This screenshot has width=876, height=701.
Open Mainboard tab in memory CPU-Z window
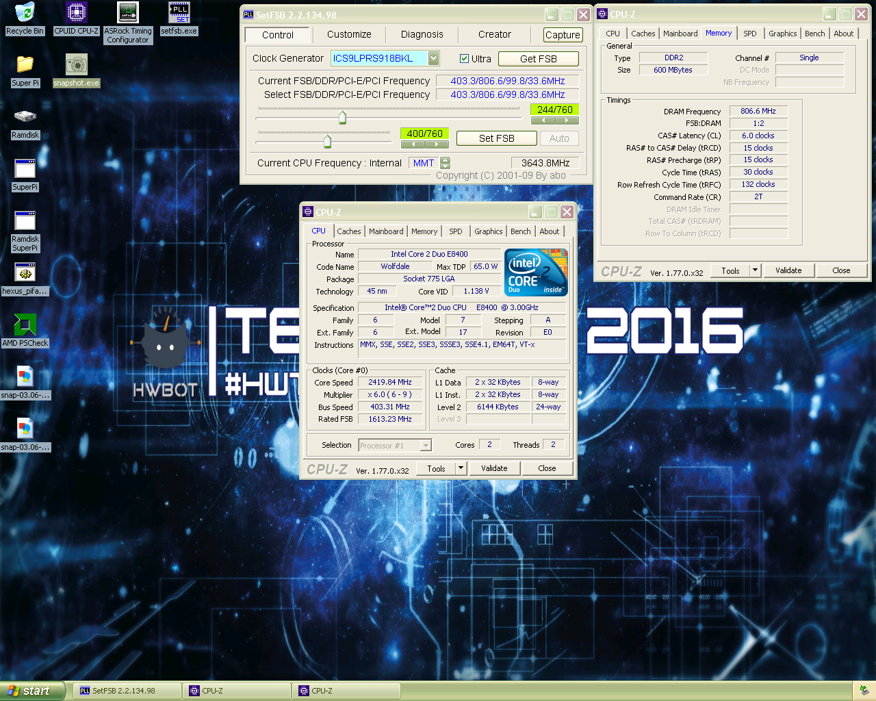[680, 34]
